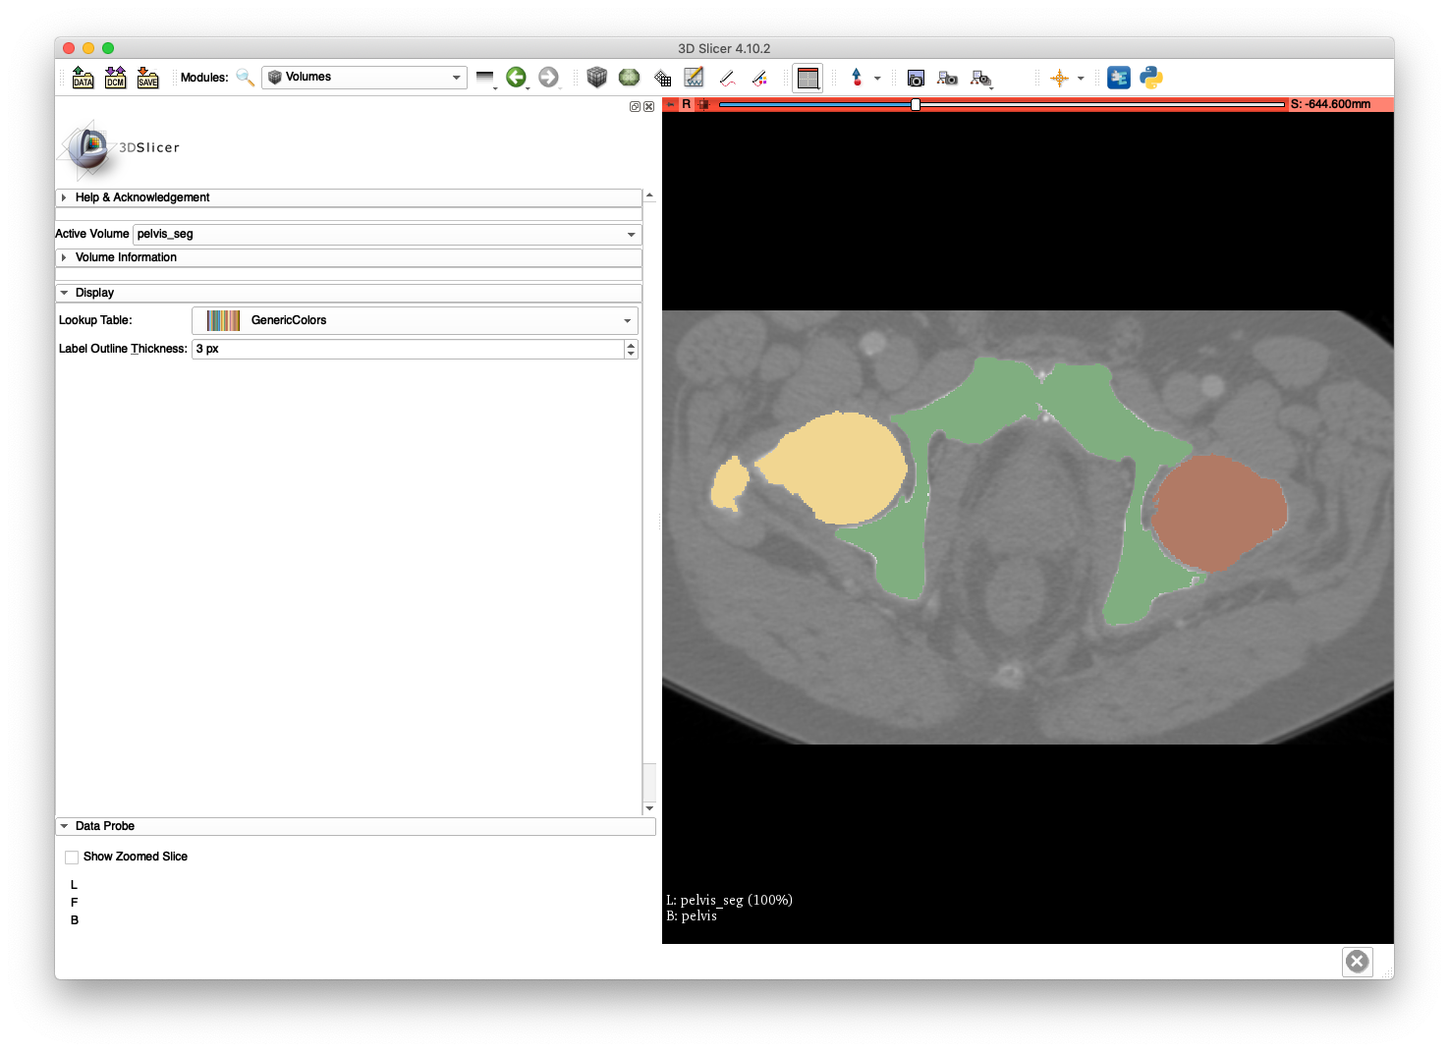Increase Label Outline Thickness with up arrow
The image size is (1449, 1052).
coord(631,345)
